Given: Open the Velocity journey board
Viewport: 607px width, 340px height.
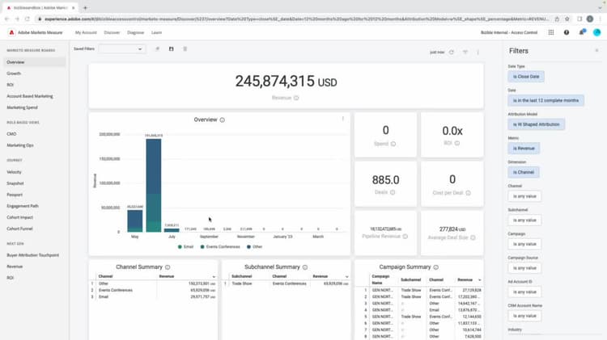Looking at the screenshot, I should coord(14,172).
